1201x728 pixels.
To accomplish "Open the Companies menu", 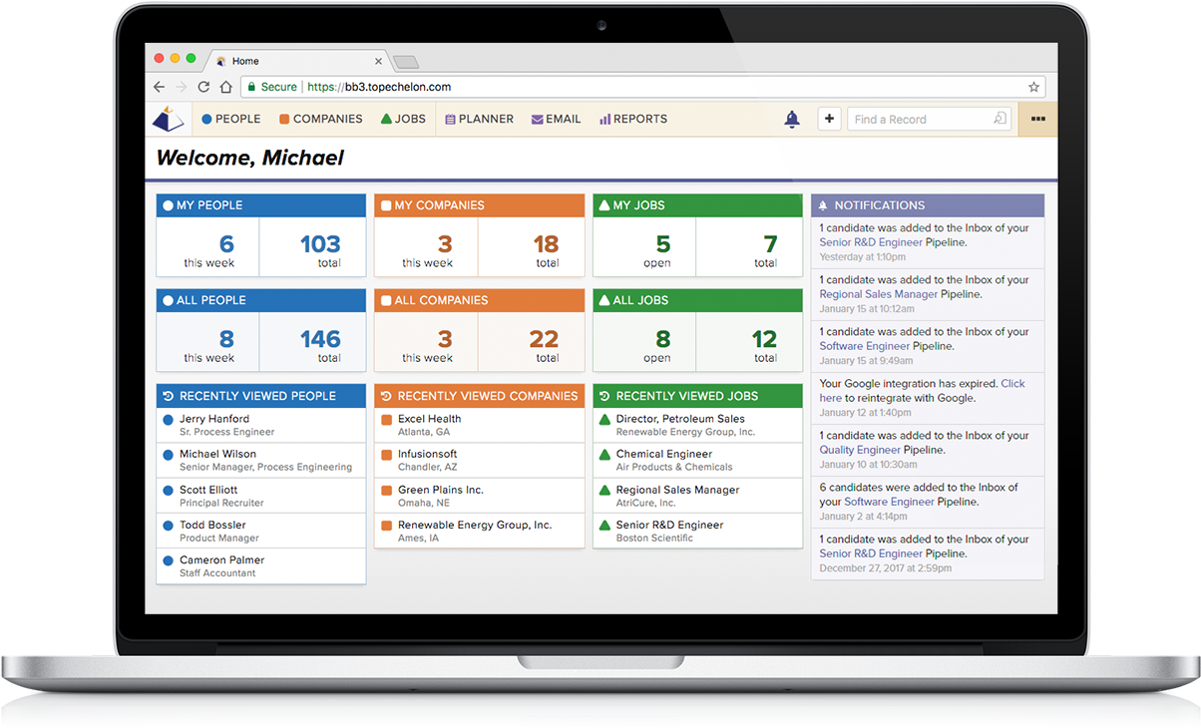I will point(320,119).
